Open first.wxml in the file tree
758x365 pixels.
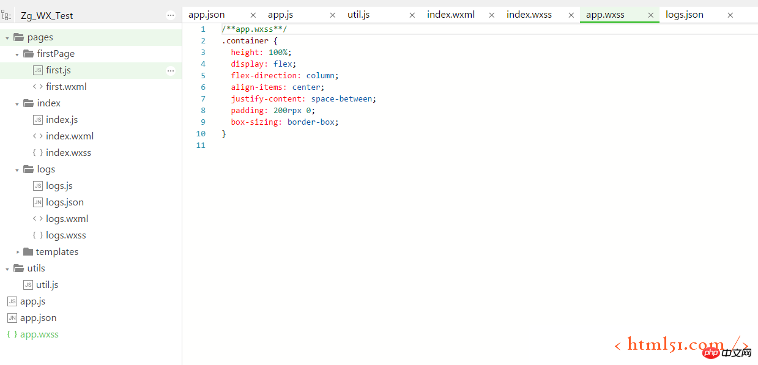(x=66, y=87)
